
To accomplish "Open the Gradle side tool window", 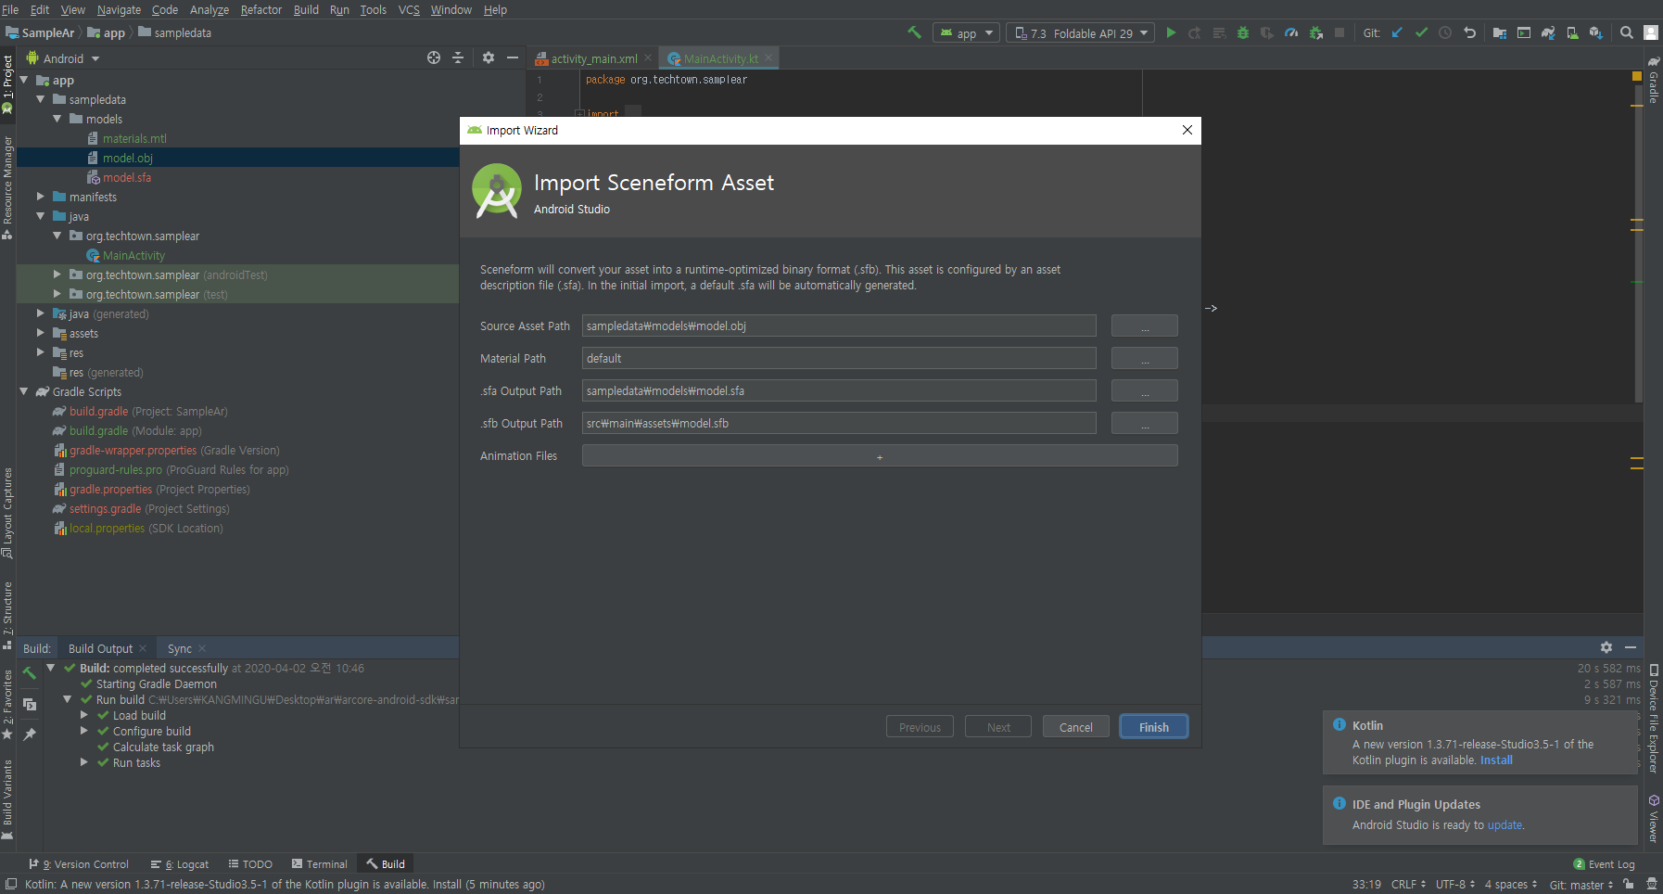I will pos(1653,82).
